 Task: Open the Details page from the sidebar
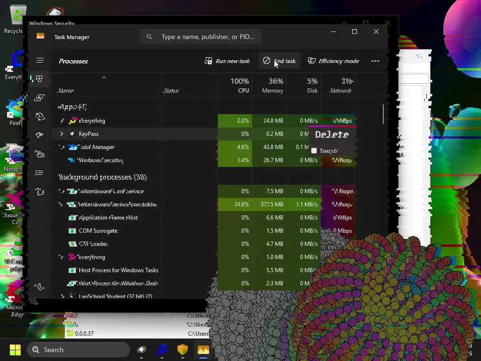[x=39, y=173]
